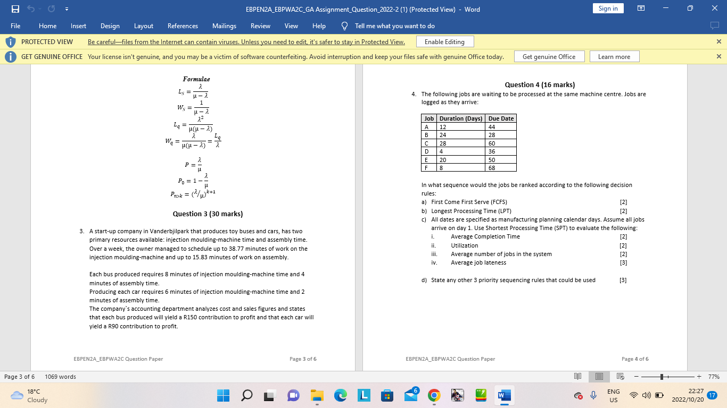Open the ENG US language switcher
The height and width of the screenshot is (408, 727).
click(x=614, y=396)
